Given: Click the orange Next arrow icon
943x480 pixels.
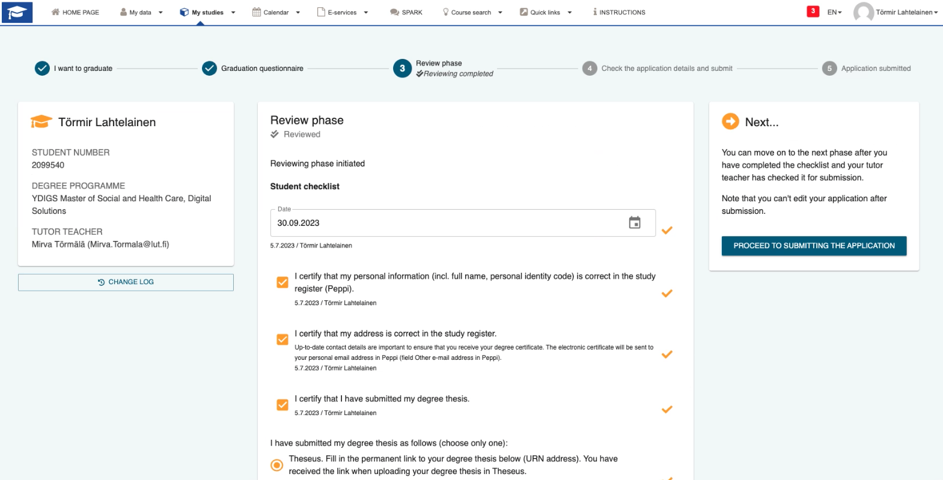Looking at the screenshot, I should [x=730, y=122].
